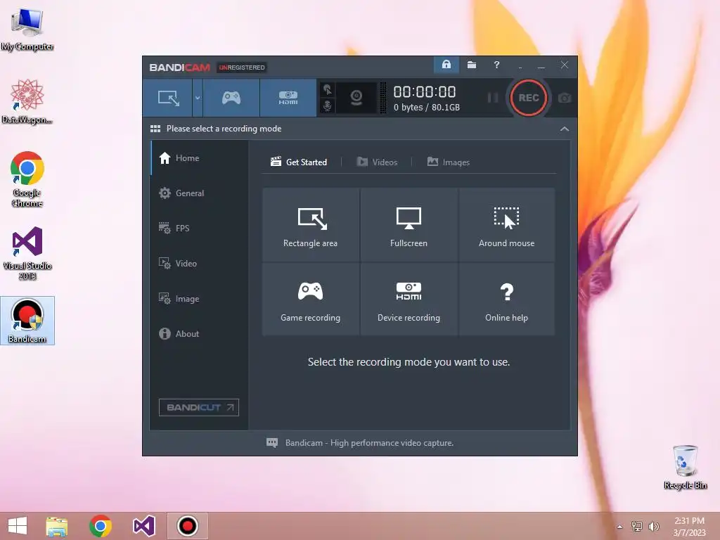720x540 pixels.
Task: Choose the Rectangle area recording tile
Action: coord(310,224)
